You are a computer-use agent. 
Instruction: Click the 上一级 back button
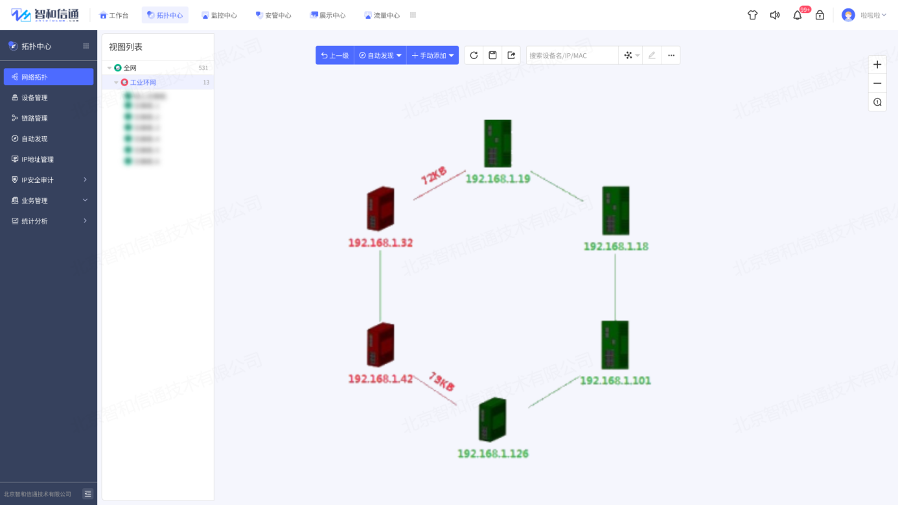(x=335, y=55)
